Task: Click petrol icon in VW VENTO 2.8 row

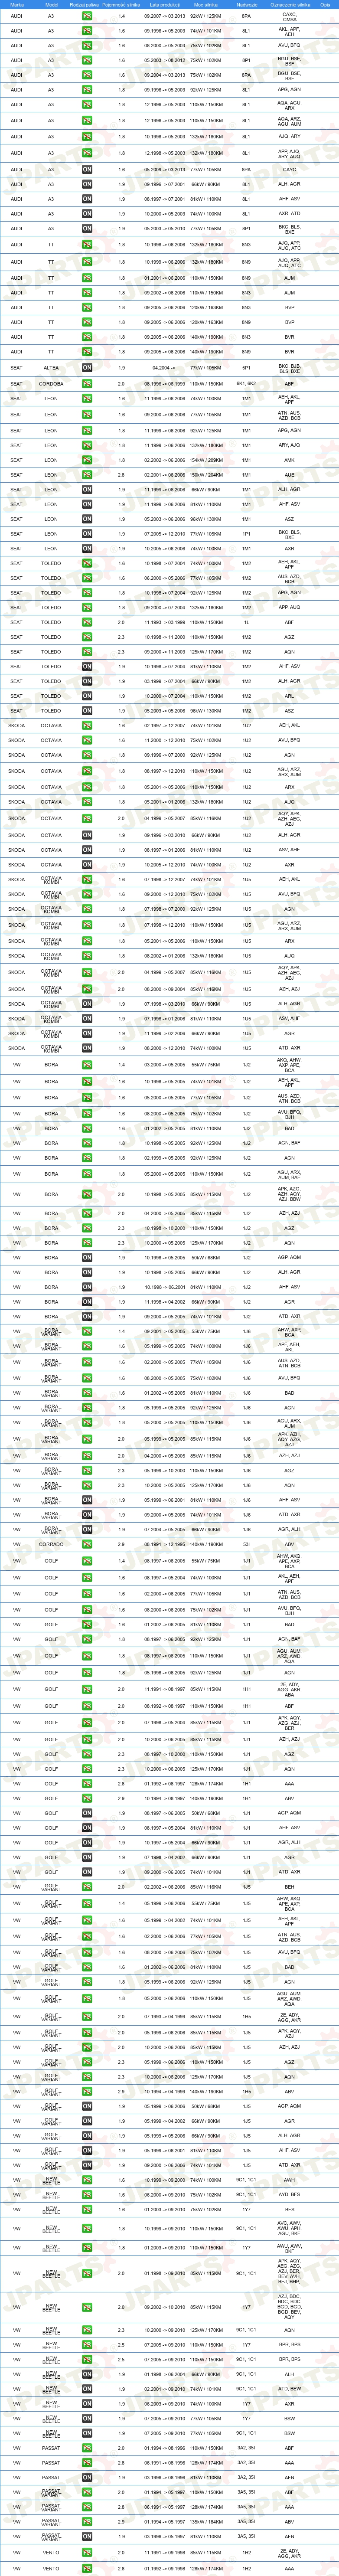Action: pos(87,2568)
